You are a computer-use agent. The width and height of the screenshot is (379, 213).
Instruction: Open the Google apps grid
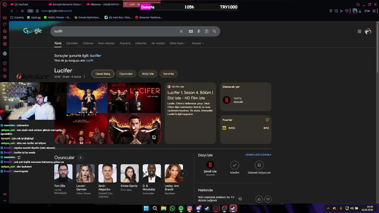click(359, 31)
